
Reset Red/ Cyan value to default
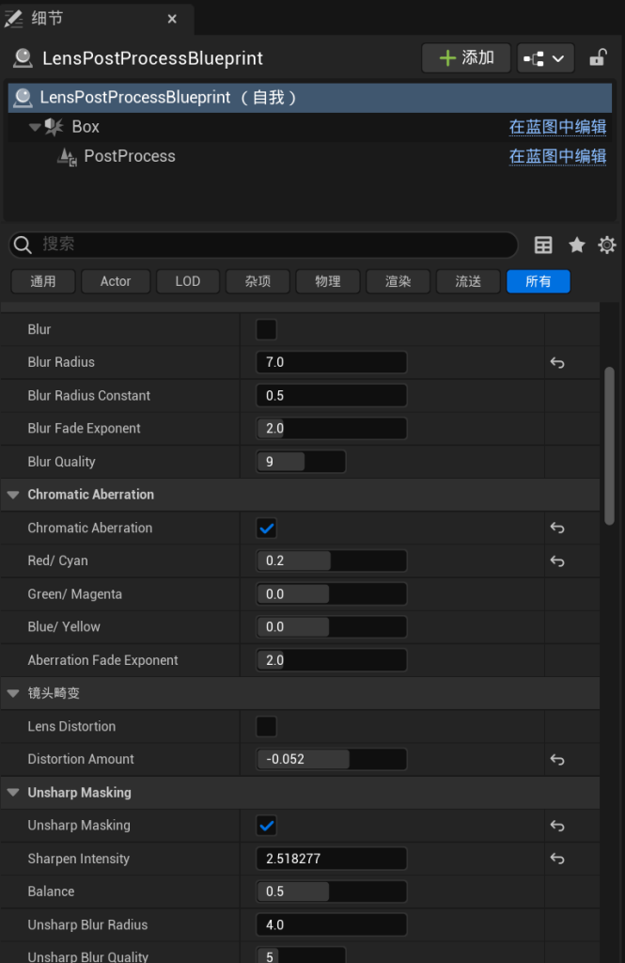[x=557, y=561]
